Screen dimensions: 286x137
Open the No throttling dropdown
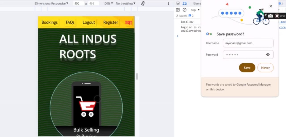point(126,3)
